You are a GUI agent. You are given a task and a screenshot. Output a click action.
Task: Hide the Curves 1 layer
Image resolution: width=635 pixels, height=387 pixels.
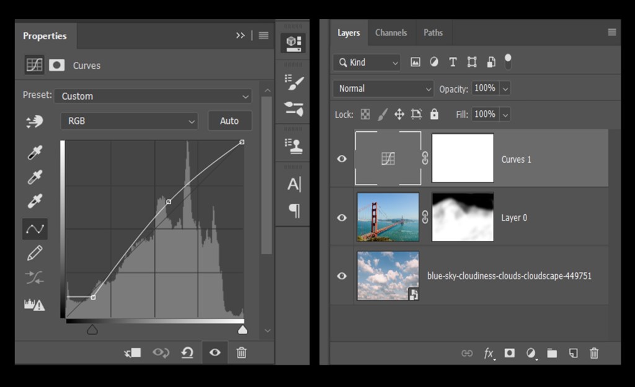pyautogui.click(x=342, y=159)
